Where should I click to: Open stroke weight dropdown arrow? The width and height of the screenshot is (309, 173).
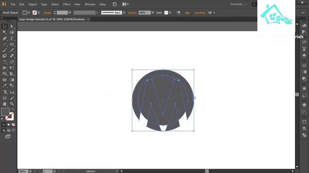click(70, 12)
